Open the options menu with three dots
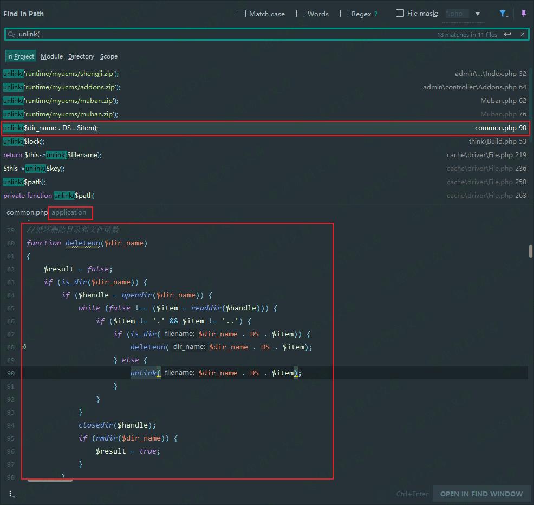Screen dimensions: 534x505 point(11,494)
